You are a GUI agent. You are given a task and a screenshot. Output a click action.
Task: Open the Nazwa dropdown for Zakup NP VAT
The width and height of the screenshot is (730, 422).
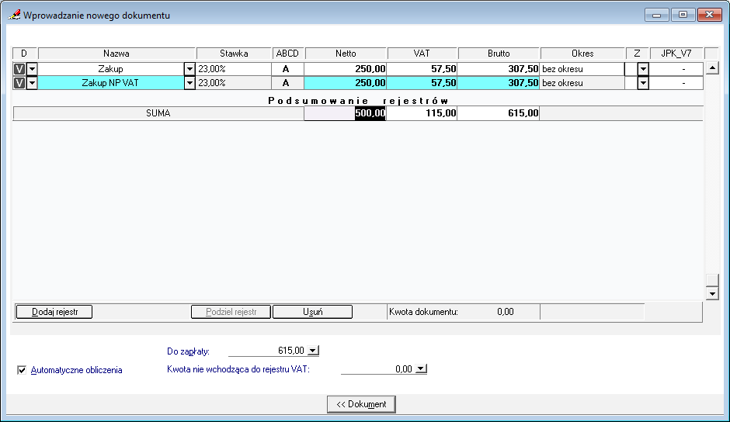[x=189, y=83]
